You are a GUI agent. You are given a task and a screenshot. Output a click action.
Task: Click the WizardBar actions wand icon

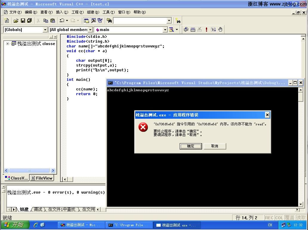point(172,30)
